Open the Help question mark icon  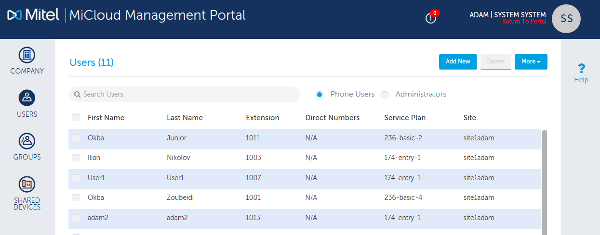[x=581, y=69]
